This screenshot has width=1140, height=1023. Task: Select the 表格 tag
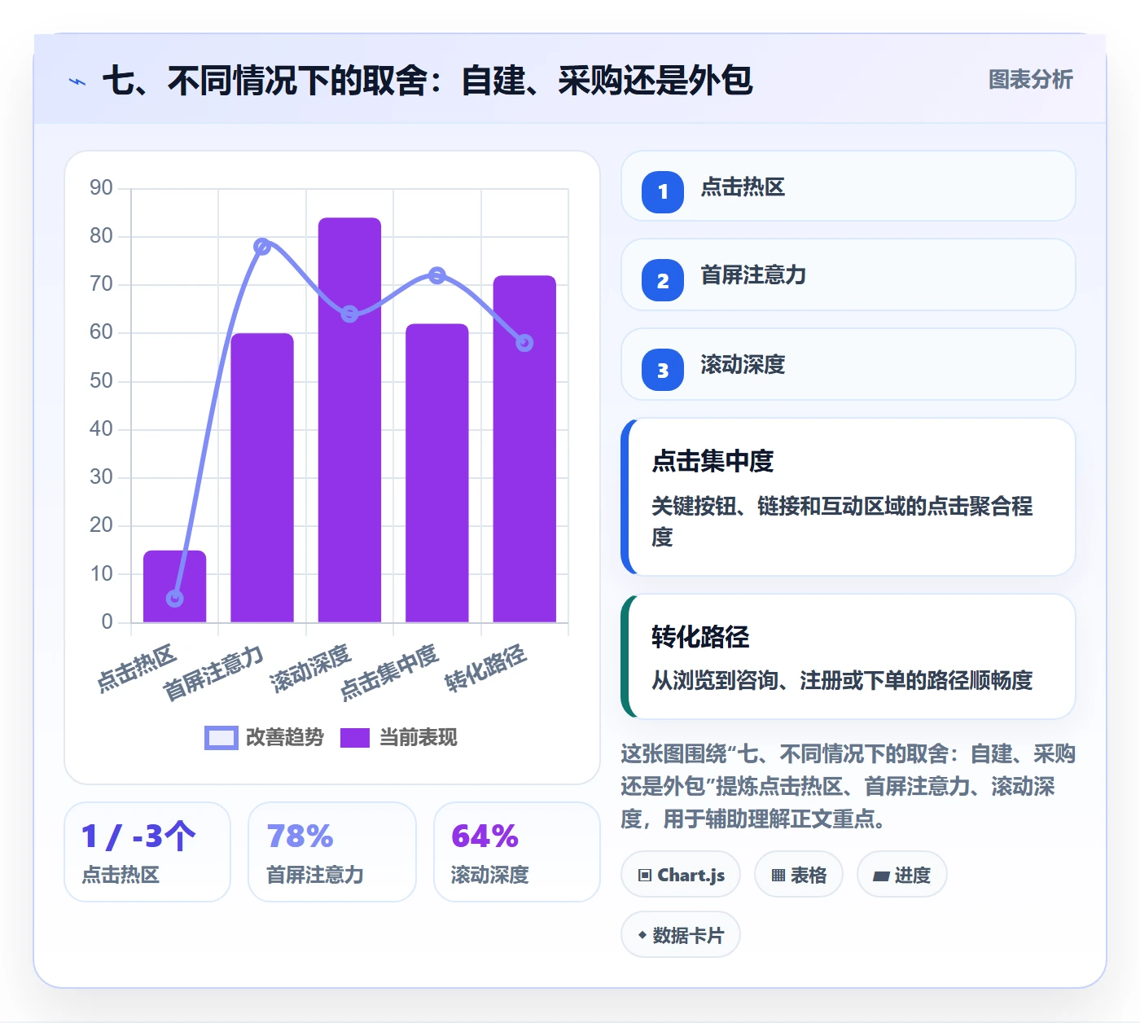point(799,875)
